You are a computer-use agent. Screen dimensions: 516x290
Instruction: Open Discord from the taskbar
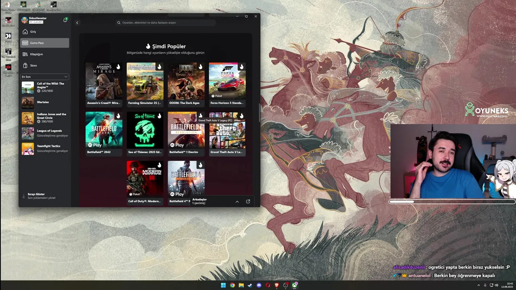click(x=259, y=285)
